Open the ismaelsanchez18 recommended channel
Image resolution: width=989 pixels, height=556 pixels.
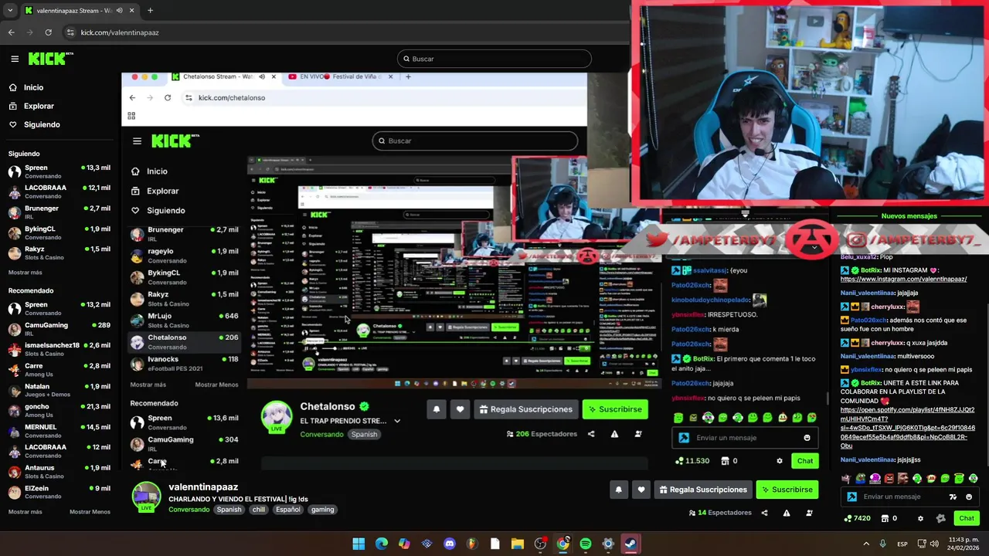[x=59, y=349]
